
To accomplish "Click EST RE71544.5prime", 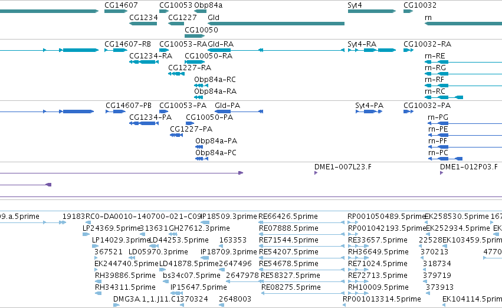I will [288, 240].
